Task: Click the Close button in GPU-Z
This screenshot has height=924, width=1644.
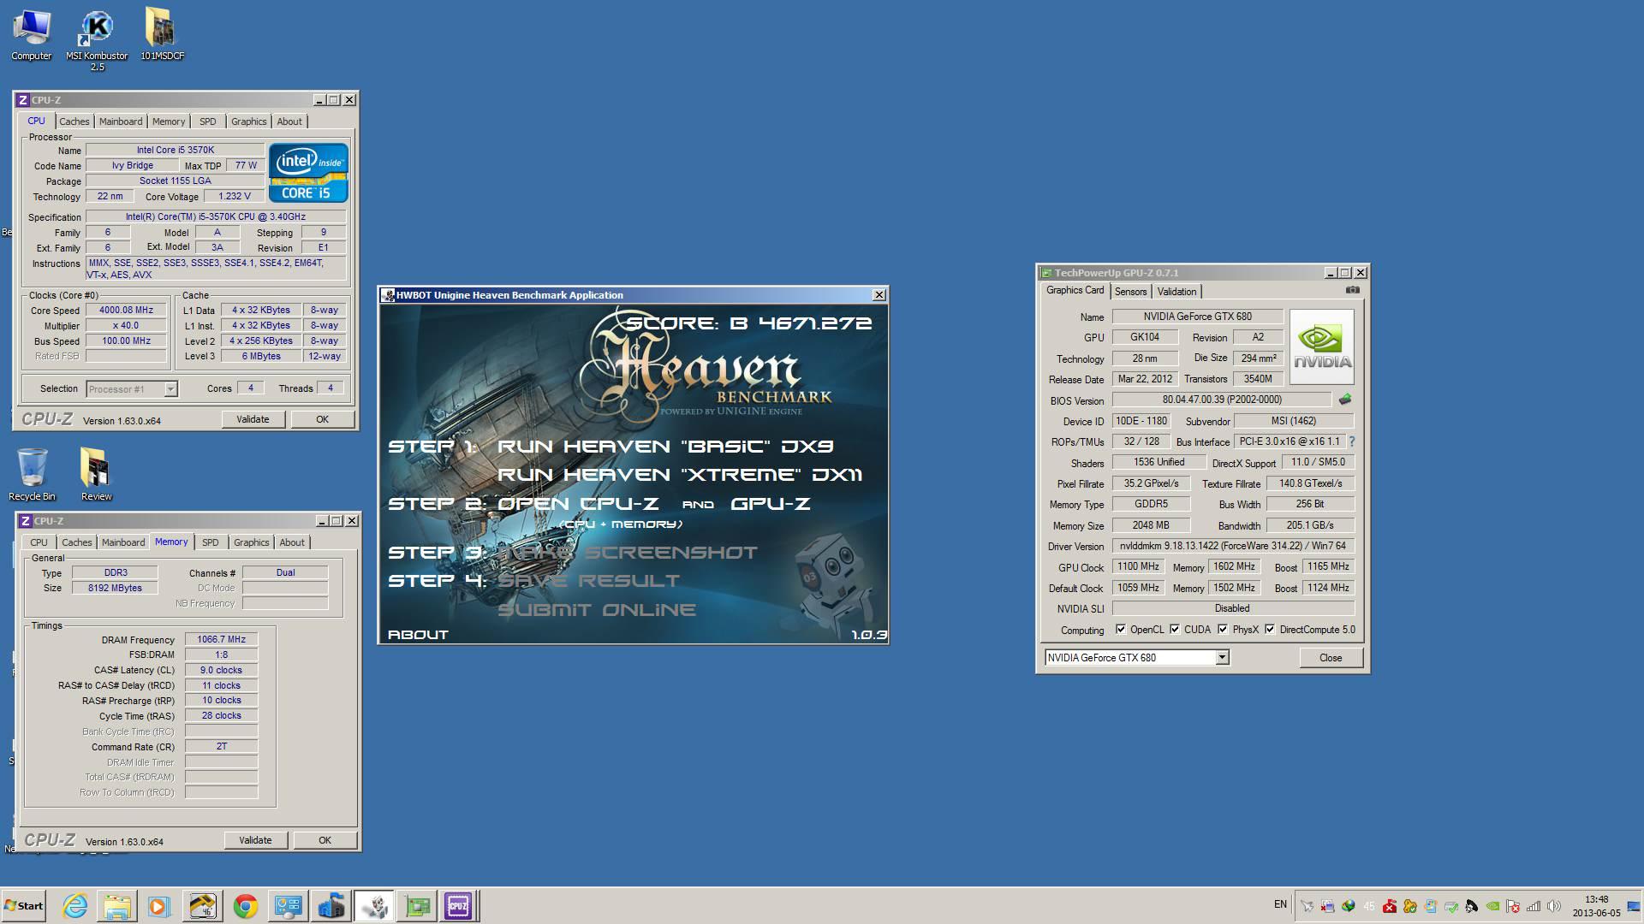Action: click(x=1331, y=657)
